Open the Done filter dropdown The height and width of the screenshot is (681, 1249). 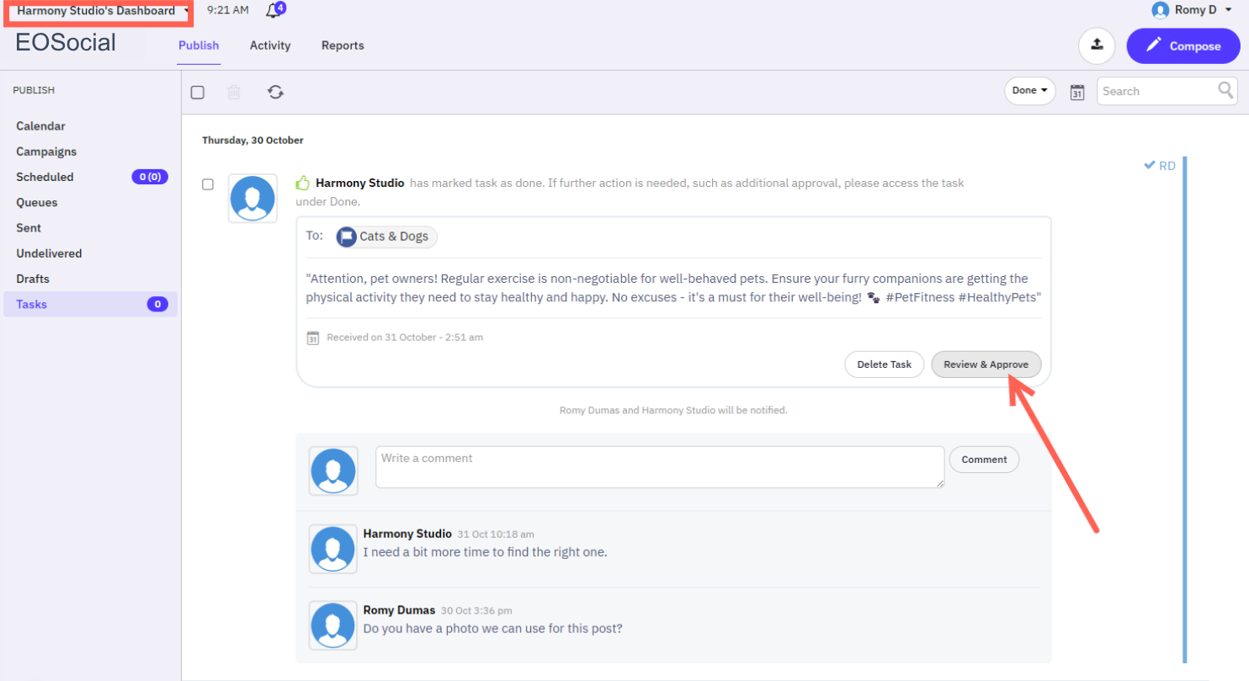[1030, 91]
